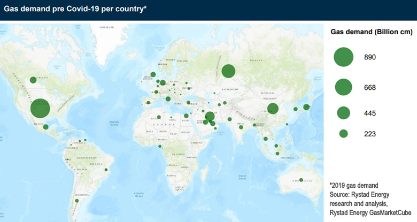Select the bubble over Japan
Viewport: 417px width, 222px height.
[x=306, y=107]
